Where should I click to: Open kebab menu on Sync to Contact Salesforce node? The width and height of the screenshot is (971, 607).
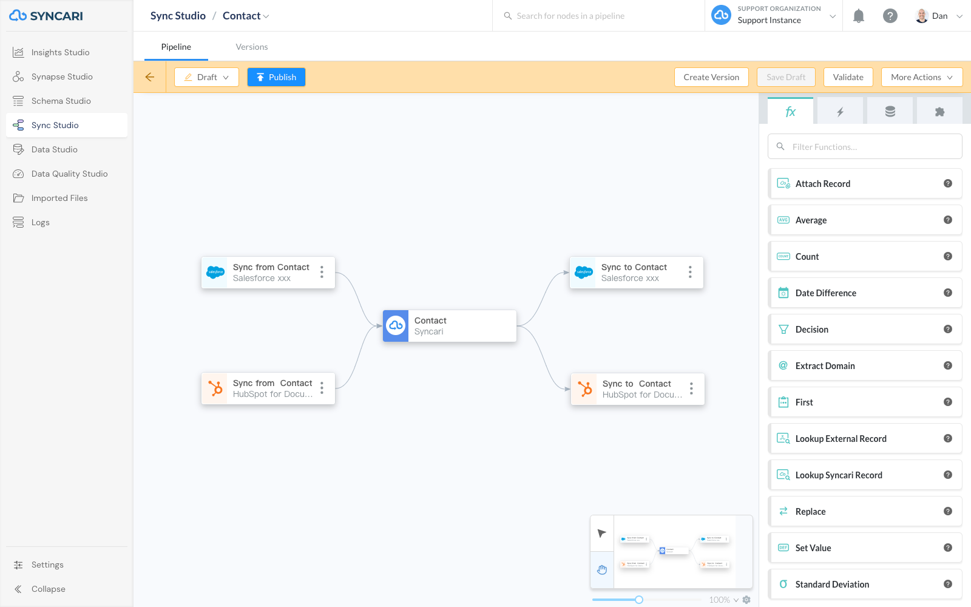coord(690,273)
